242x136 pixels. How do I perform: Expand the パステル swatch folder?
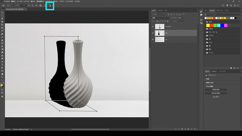205,36
